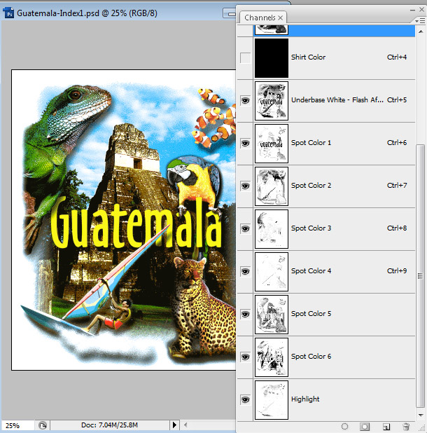
Task: Click save selection as channel icon
Action: (x=365, y=425)
